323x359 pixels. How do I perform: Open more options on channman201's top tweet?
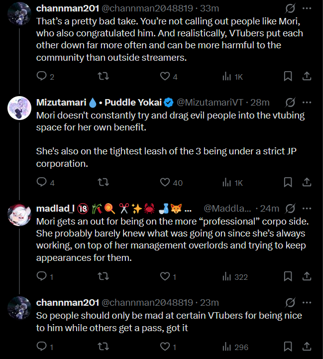(x=307, y=8)
